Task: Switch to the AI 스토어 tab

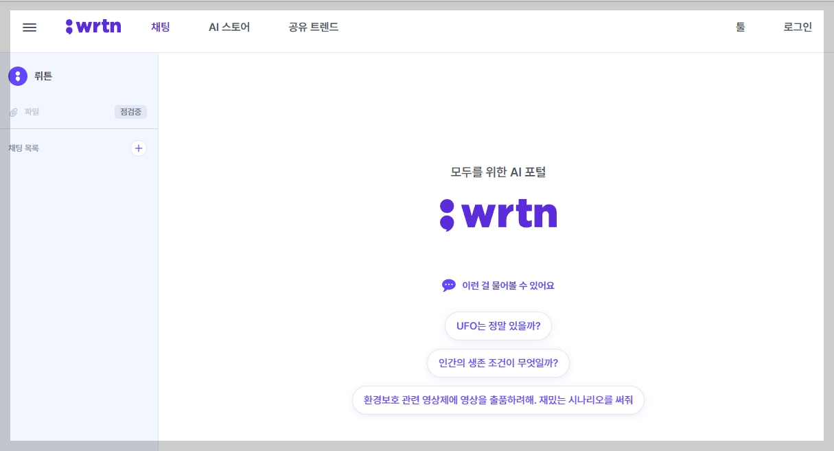Action: click(229, 27)
